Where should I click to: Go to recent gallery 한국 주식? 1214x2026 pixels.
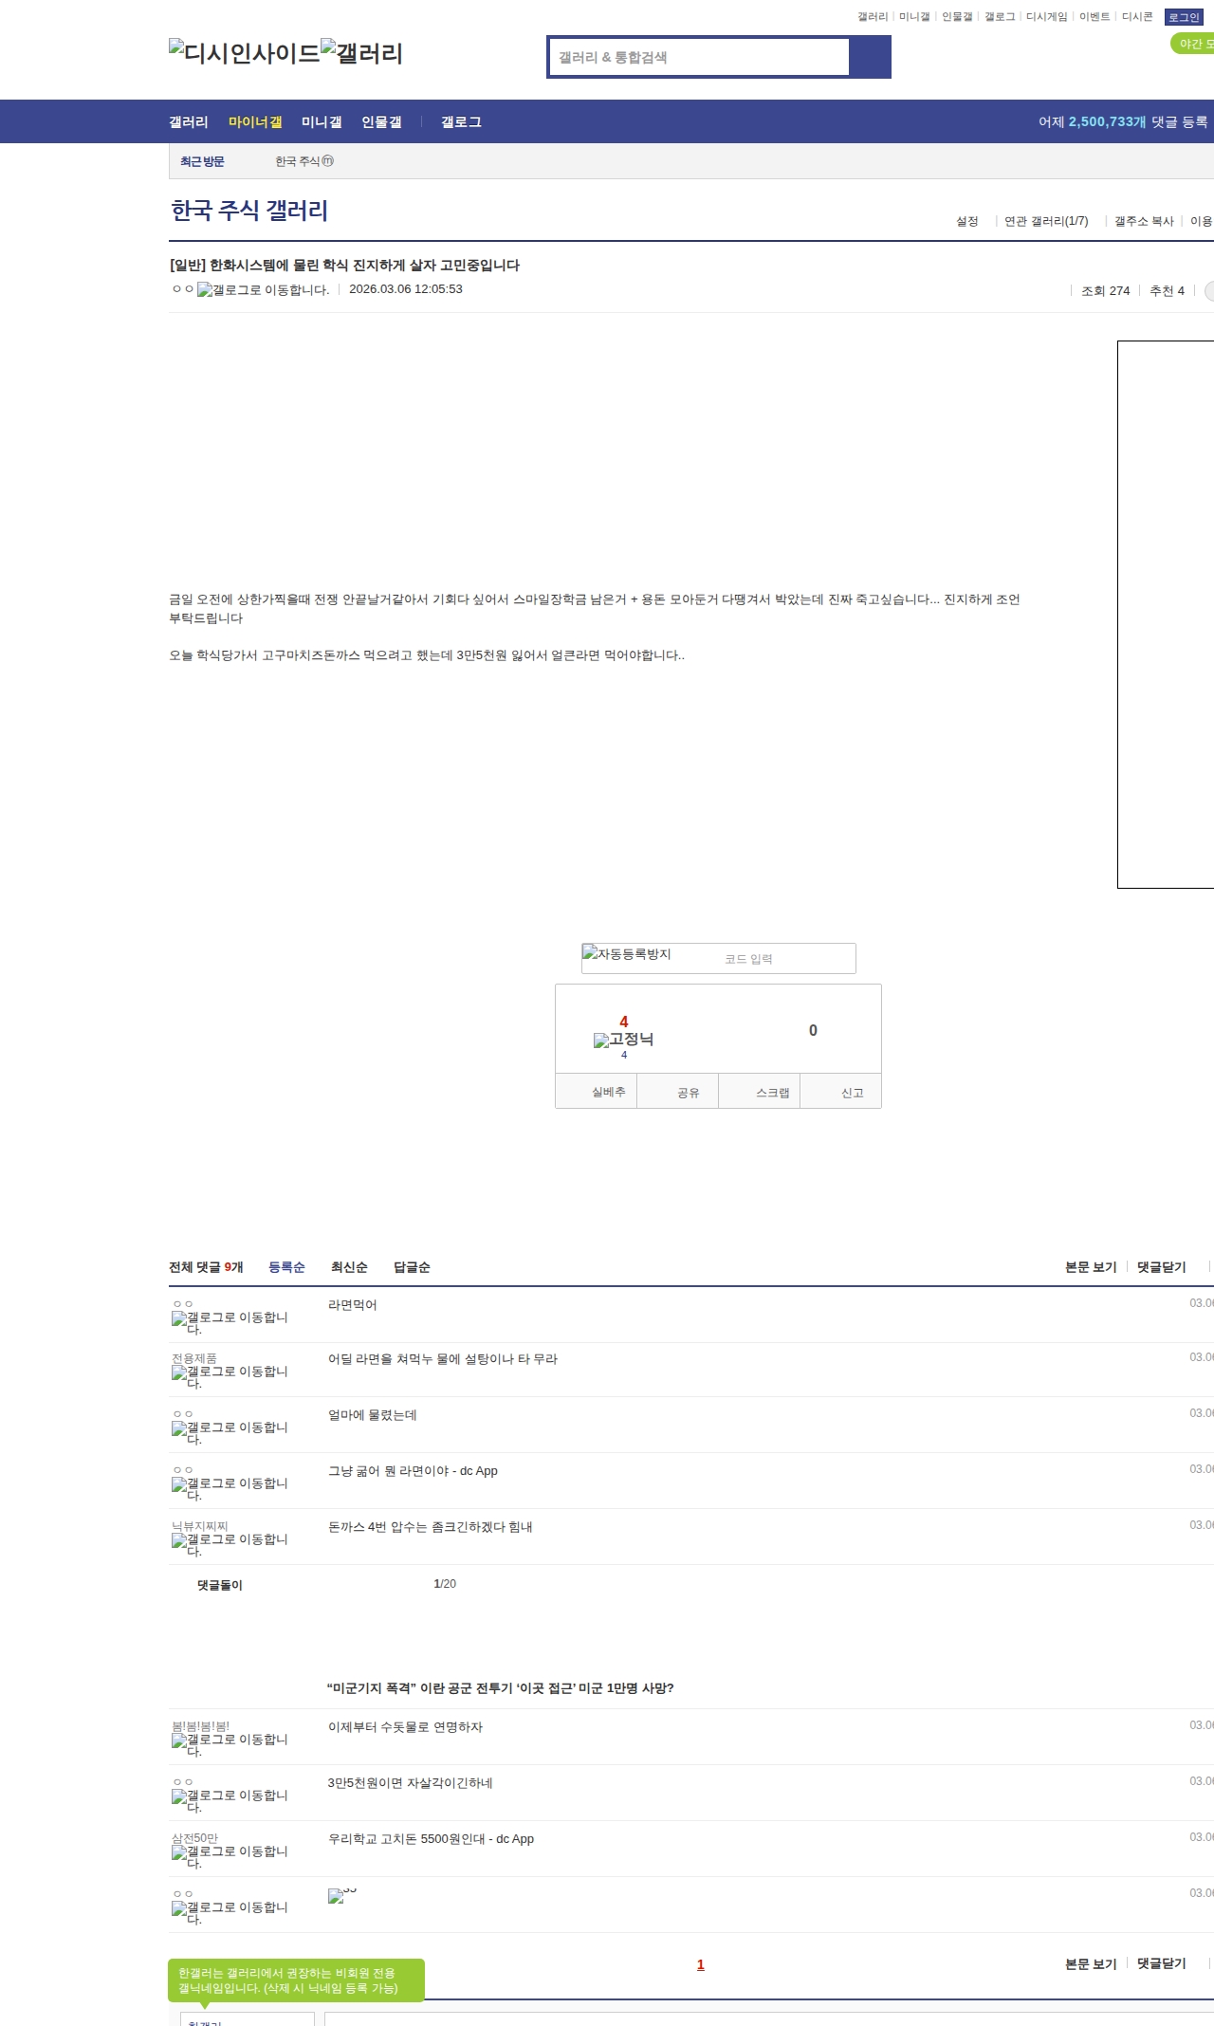[x=298, y=161]
